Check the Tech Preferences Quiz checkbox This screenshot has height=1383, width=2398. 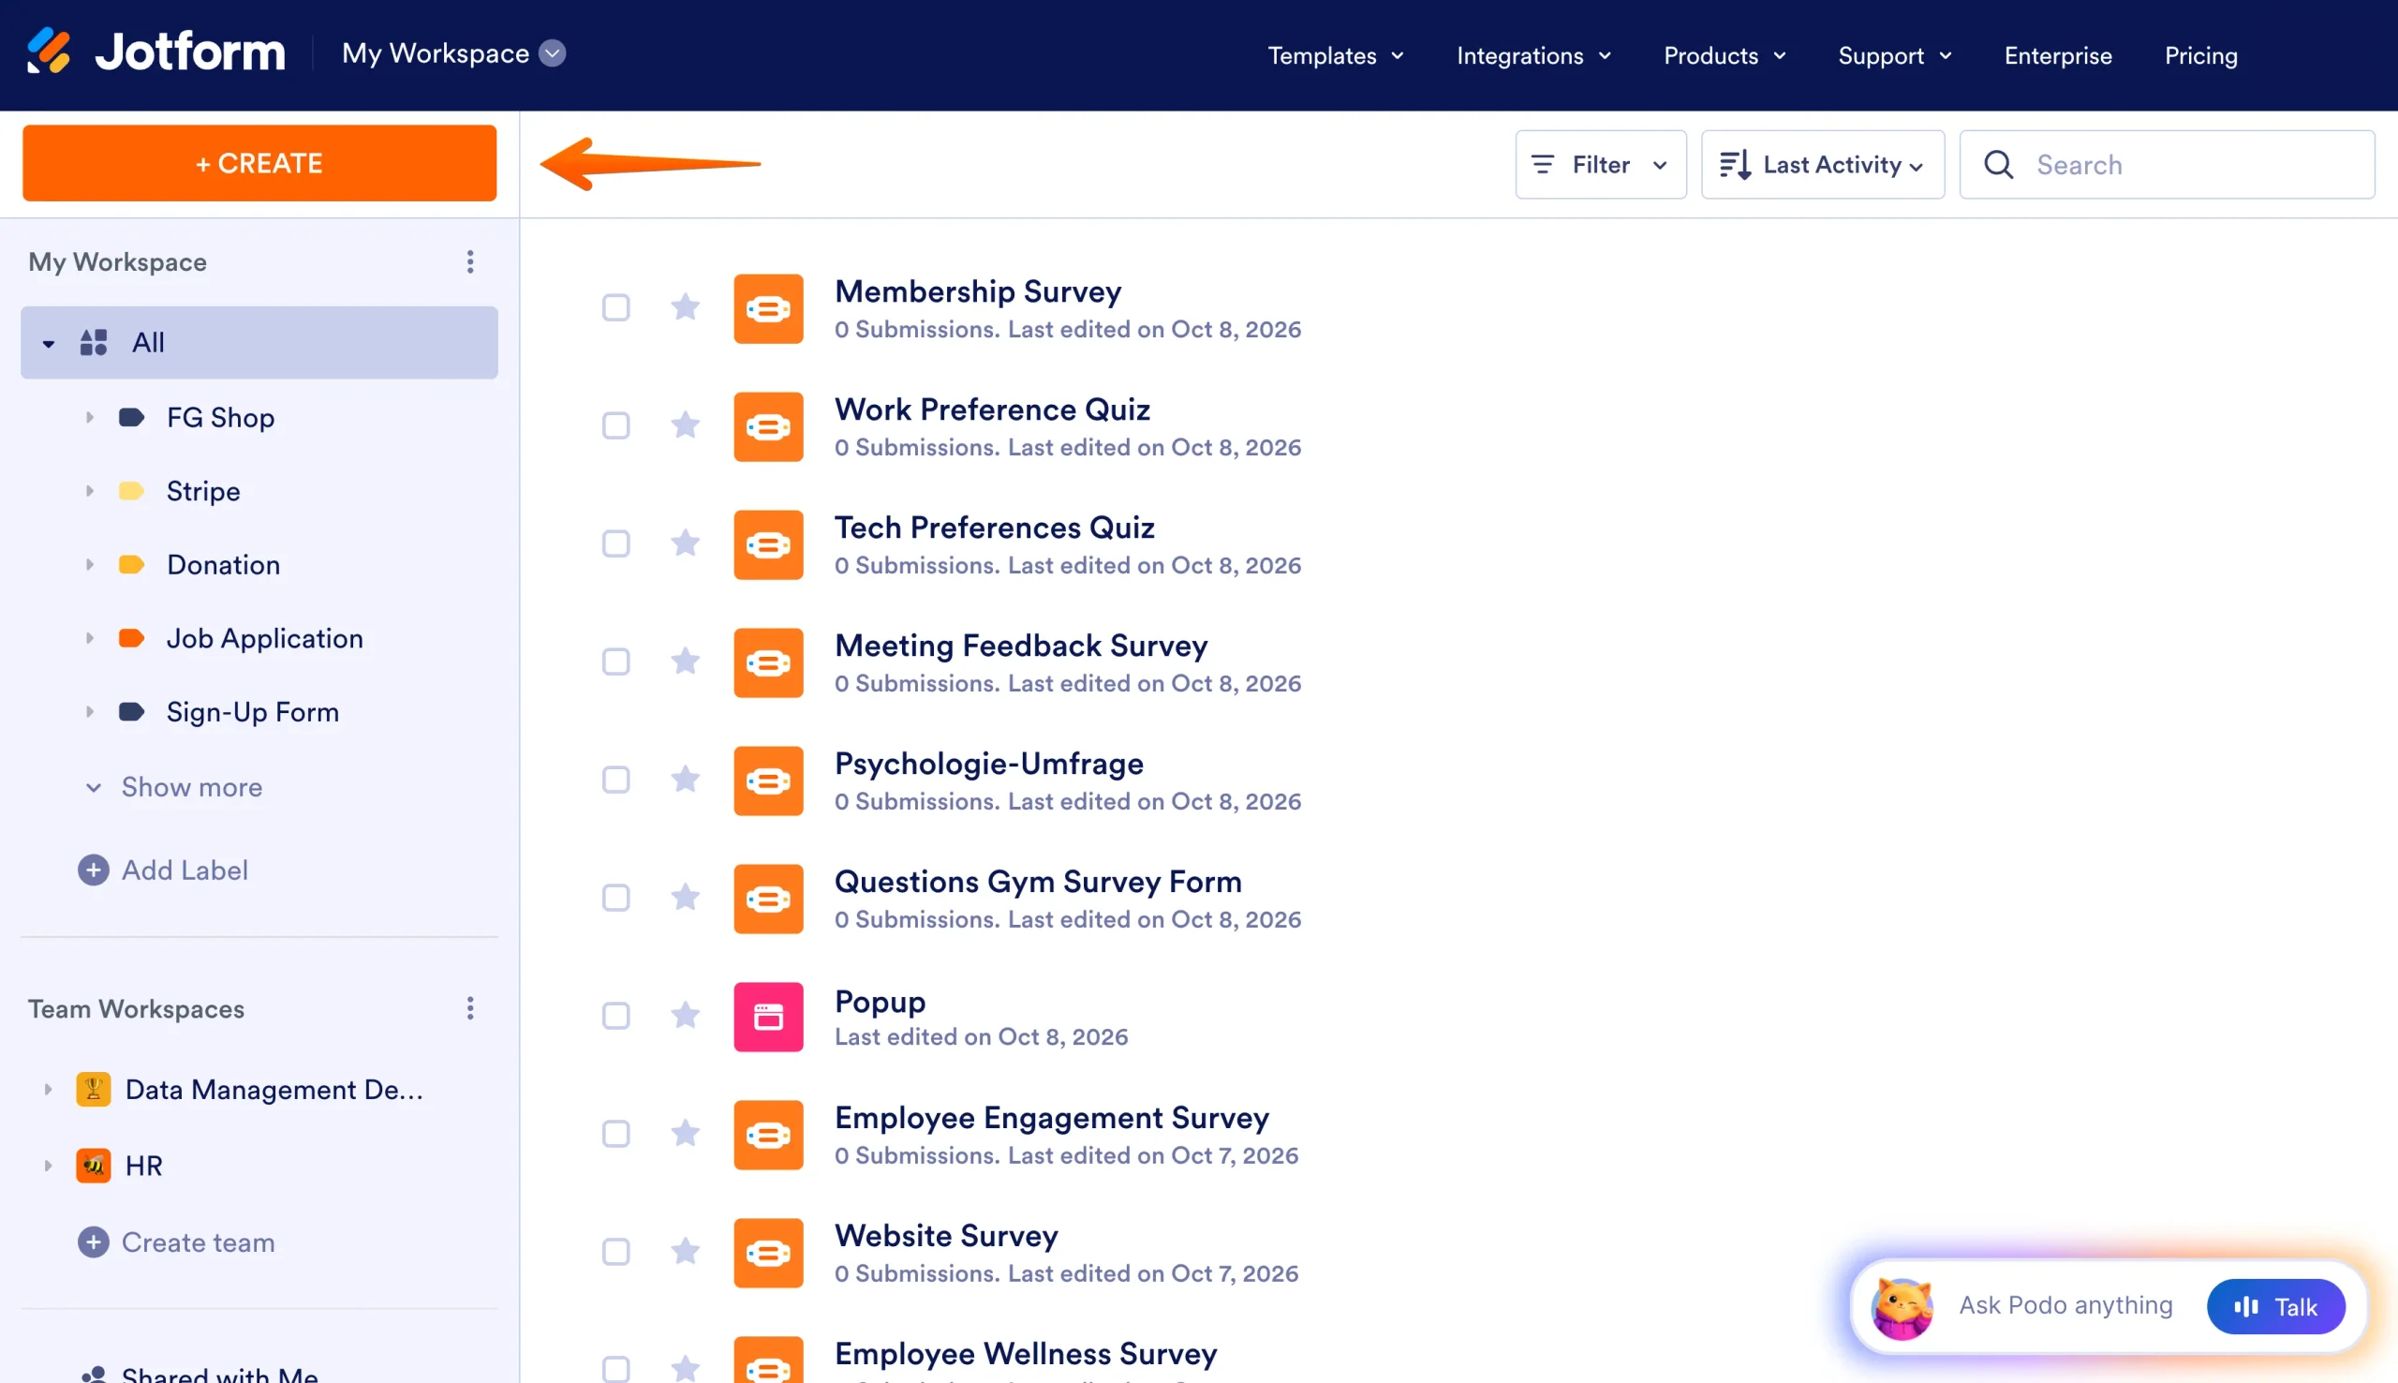pos(616,544)
